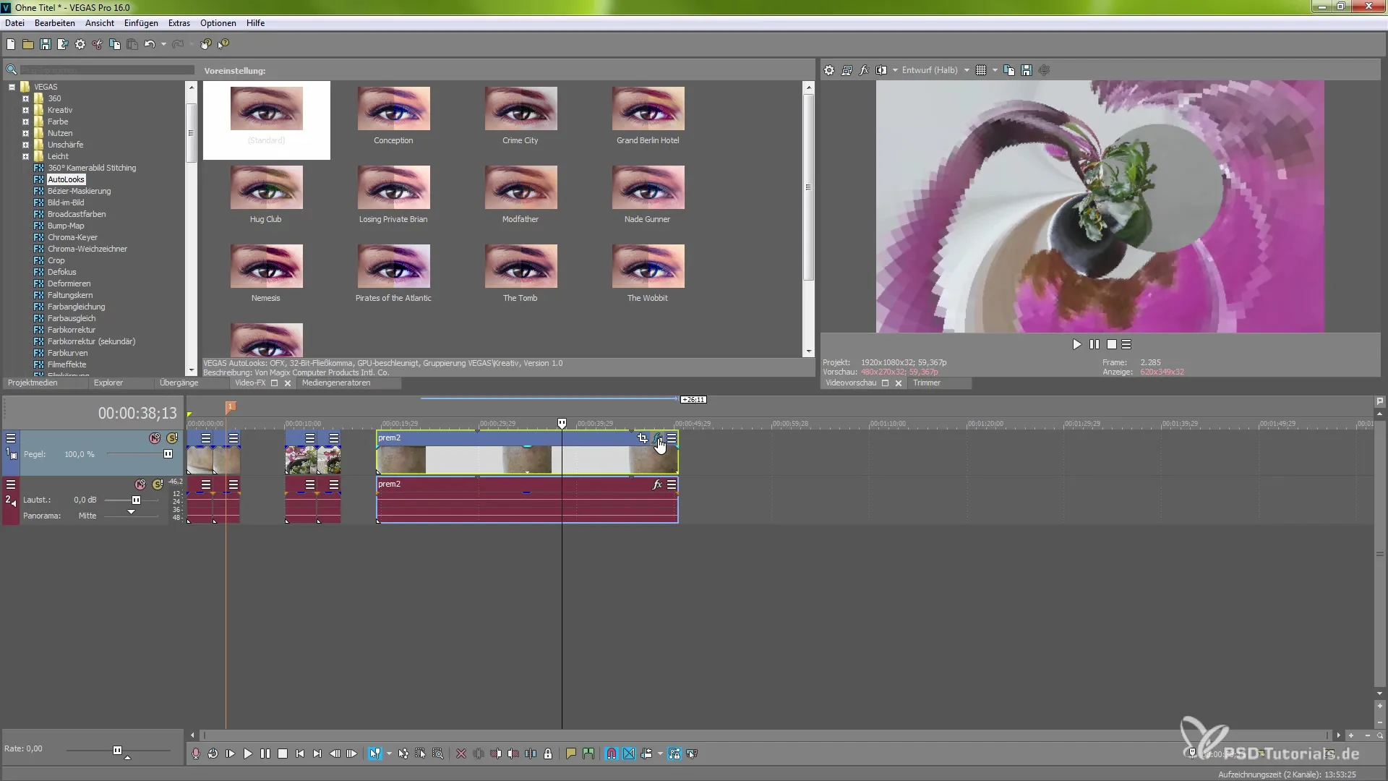Toggle solo on video track 1
The image size is (1388, 781).
pos(172,438)
